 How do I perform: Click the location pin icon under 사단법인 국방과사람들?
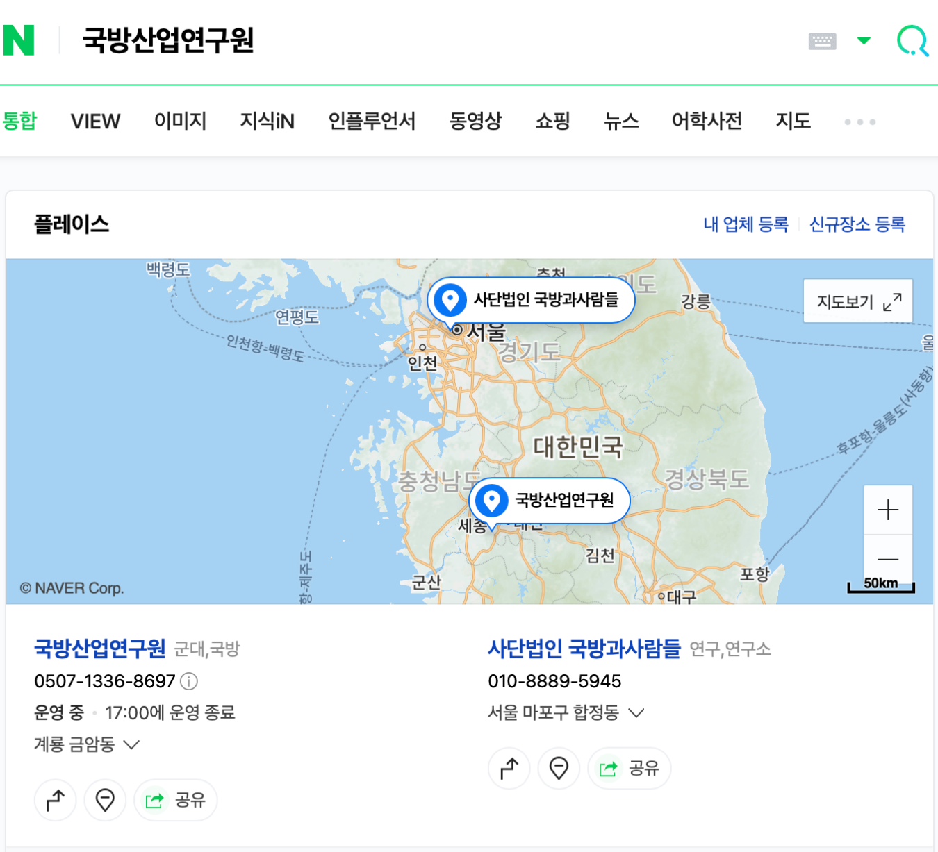tap(559, 768)
